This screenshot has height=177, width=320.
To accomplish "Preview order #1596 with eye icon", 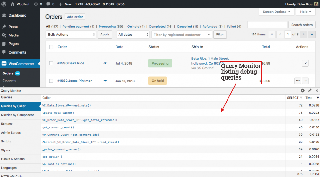I will coord(105,63).
